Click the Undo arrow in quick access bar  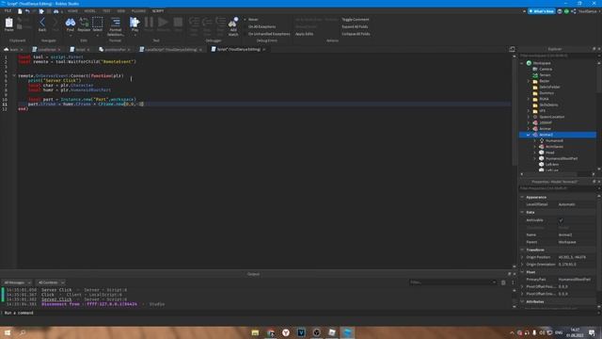(x=27, y=11)
